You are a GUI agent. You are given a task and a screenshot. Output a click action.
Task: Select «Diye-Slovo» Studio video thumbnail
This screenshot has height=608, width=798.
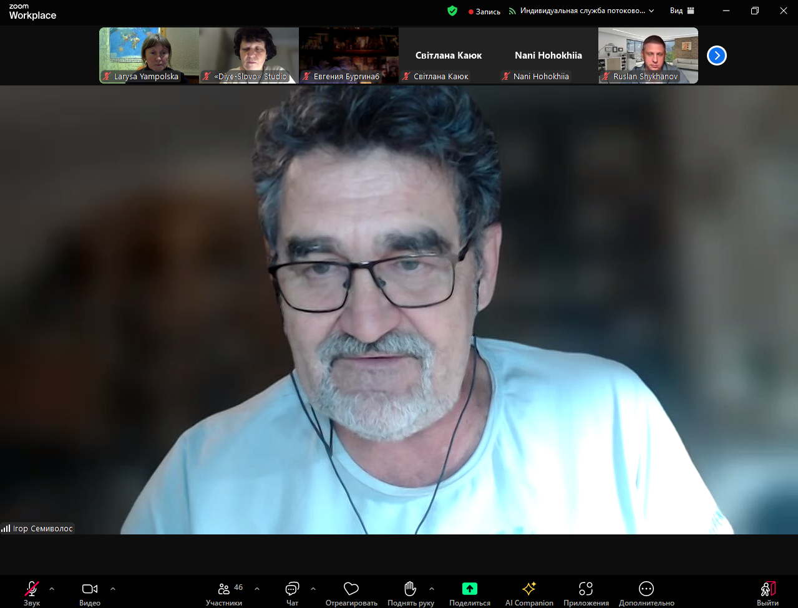pos(249,55)
